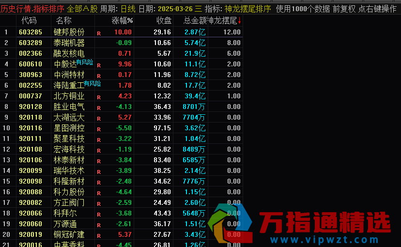Select stock name 太湖远大
401x247 pixels.
(69, 118)
